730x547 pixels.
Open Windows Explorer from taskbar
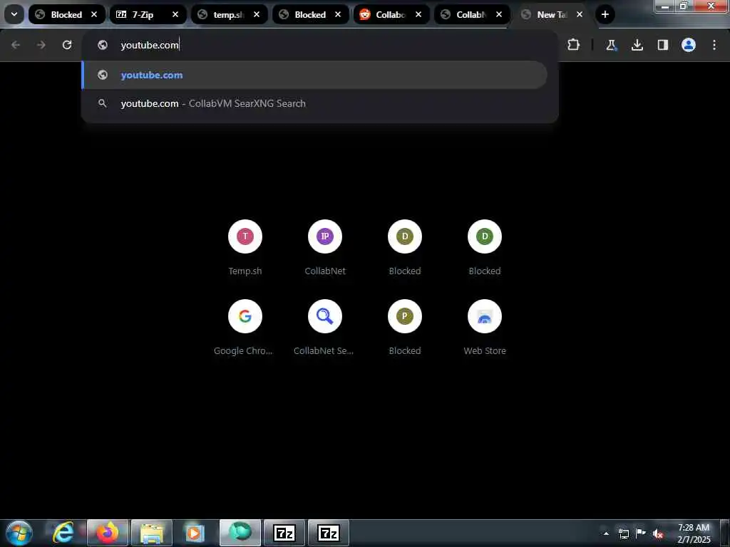[152, 533]
